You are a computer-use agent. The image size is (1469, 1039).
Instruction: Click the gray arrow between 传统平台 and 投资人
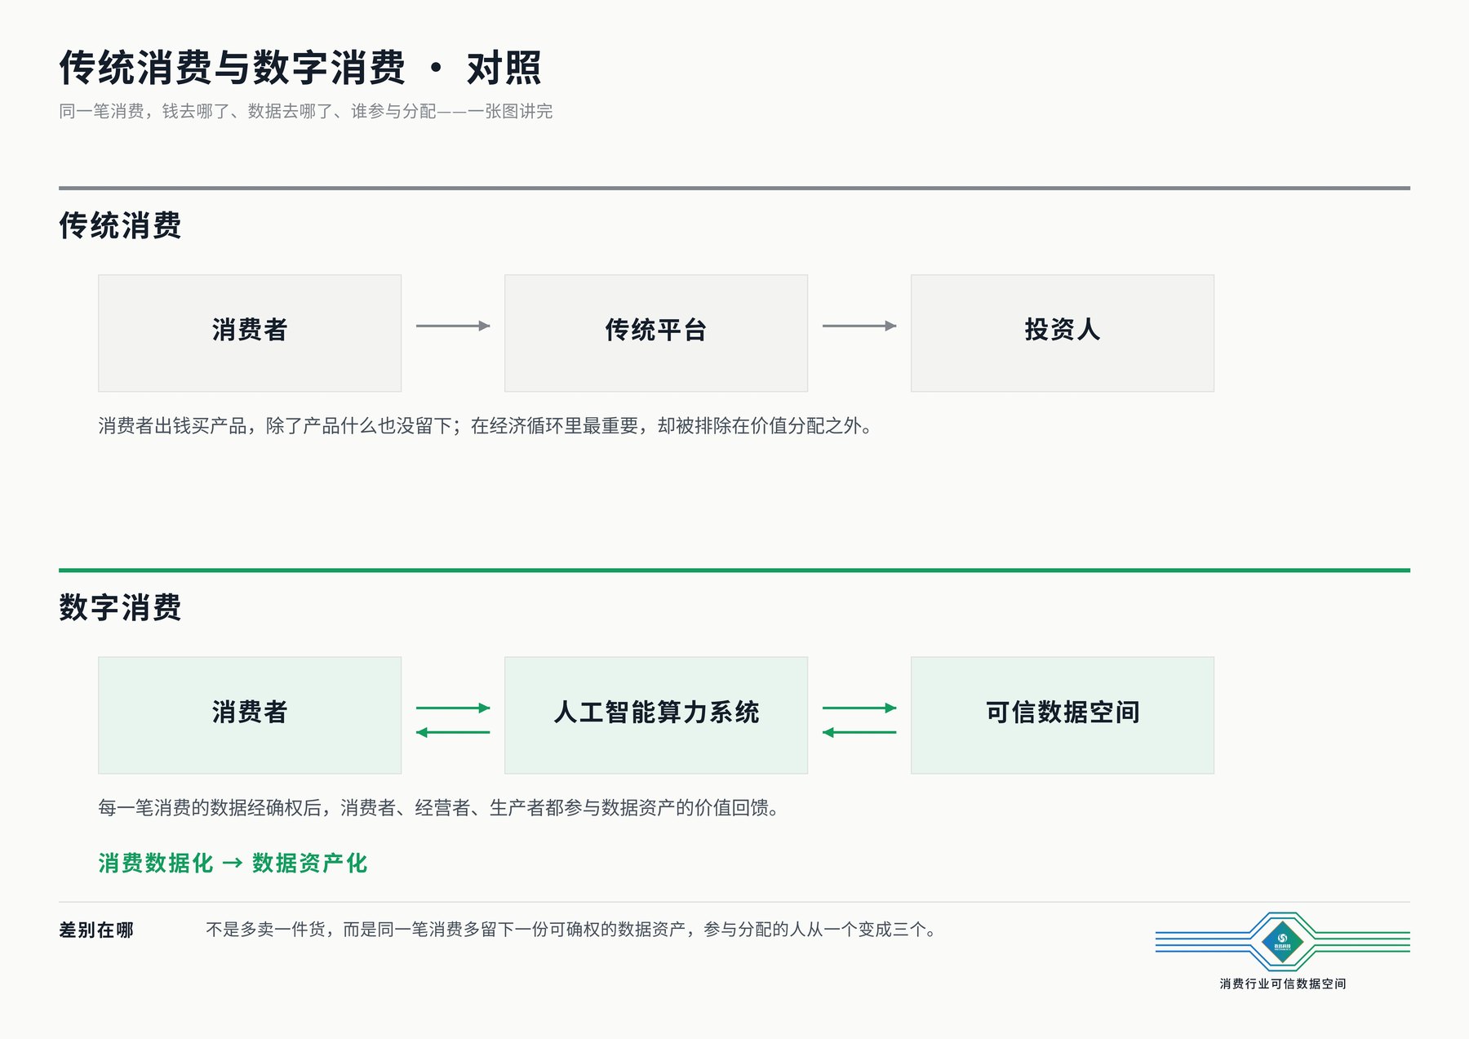[x=859, y=326]
